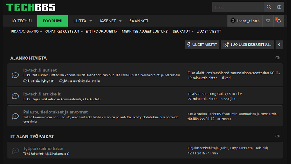The width and height of the screenshot is (291, 164).
Task: Open user Visma's profile
Action: [213, 153]
